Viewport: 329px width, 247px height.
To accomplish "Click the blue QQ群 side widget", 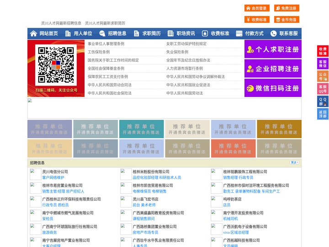I will tap(323, 102).
